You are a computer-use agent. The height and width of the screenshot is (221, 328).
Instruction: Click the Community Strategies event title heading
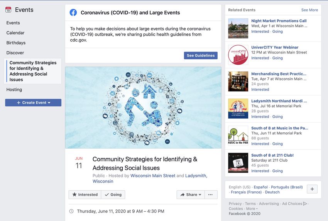coord(145,163)
